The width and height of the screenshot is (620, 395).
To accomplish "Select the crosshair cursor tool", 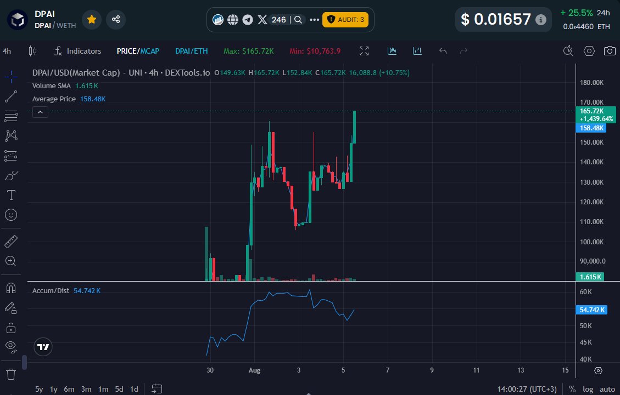I will [11, 77].
